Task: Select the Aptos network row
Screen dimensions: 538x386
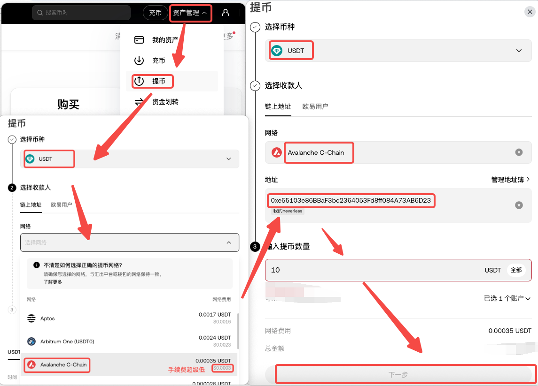Action: (129, 318)
